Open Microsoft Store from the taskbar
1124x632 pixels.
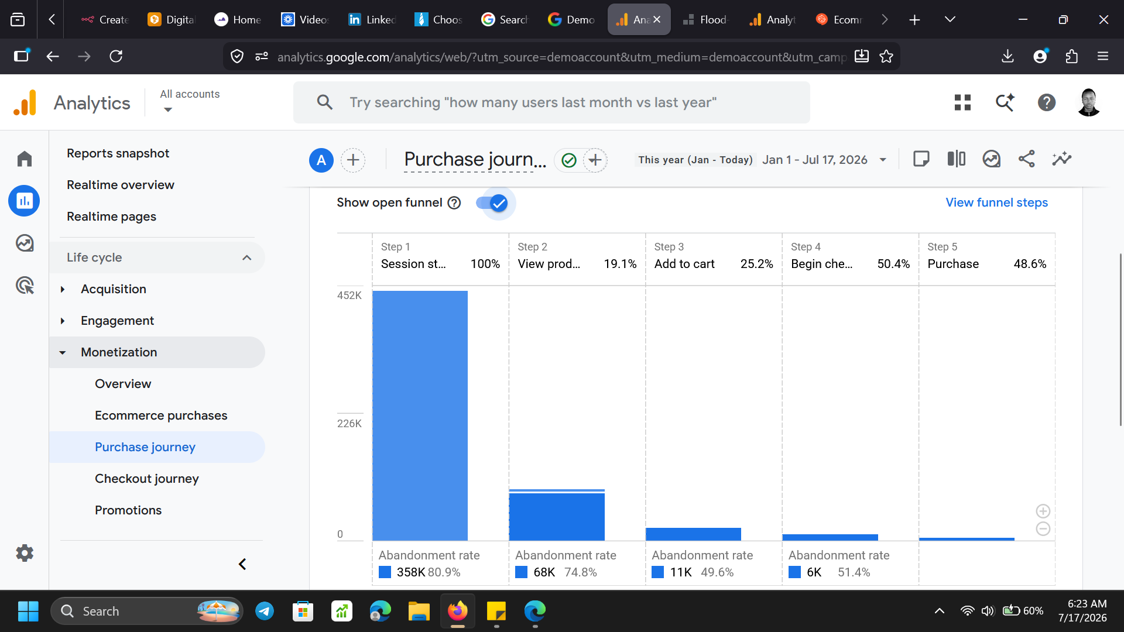(x=303, y=611)
